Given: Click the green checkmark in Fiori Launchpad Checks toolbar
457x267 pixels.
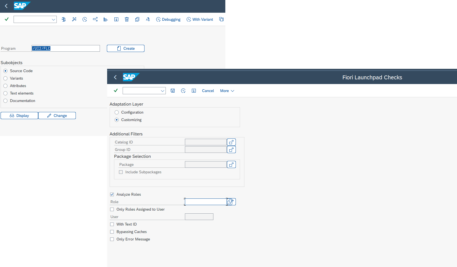Looking at the screenshot, I should [x=116, y=90].
